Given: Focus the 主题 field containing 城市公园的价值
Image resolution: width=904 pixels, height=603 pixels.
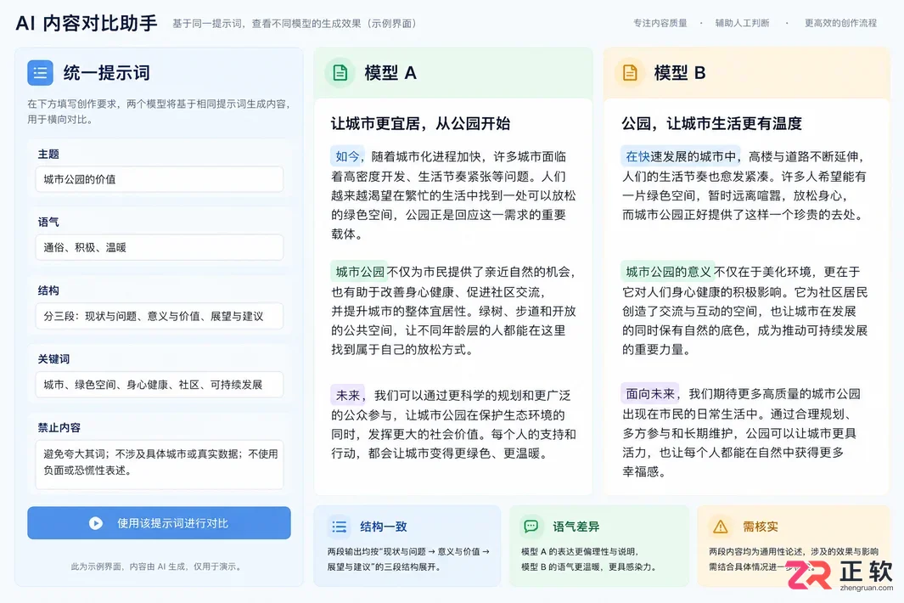Looking at the screenshot, I should (x=159, y=179).
